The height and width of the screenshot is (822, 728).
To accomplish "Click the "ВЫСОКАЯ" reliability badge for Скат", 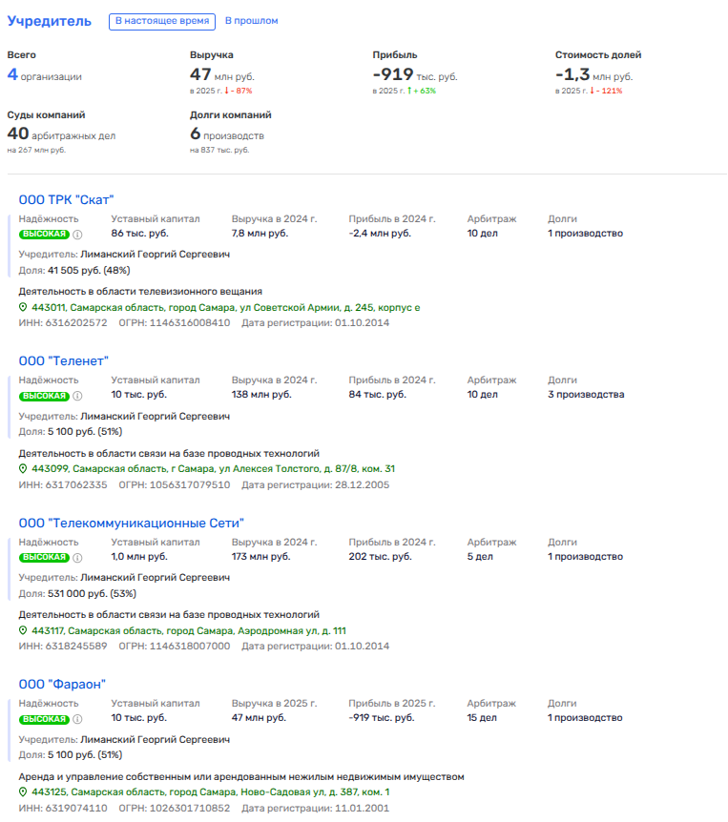I will tap(45, 234).
